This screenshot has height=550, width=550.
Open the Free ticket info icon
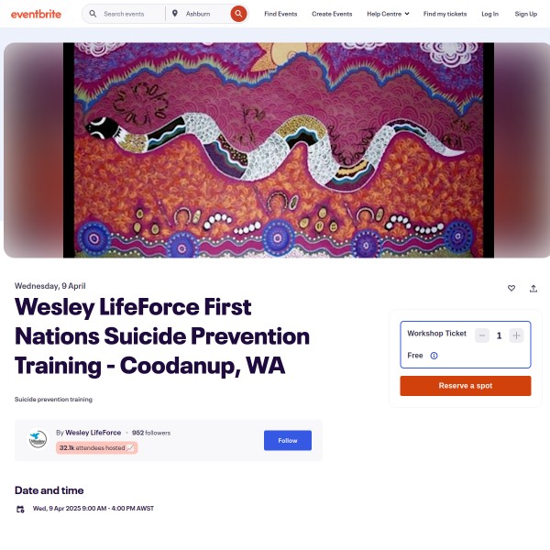coord(434,356)
